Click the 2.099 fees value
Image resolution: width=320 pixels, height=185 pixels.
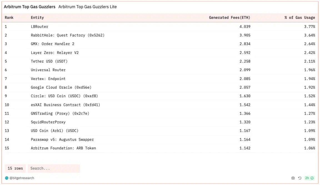click(x=245, y=70)
